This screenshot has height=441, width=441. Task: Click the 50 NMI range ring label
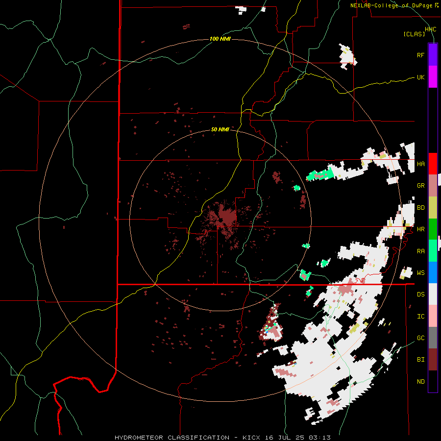(220, 129)
